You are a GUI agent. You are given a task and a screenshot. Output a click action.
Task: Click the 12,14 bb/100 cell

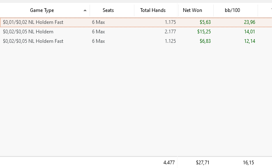point(249,41)
